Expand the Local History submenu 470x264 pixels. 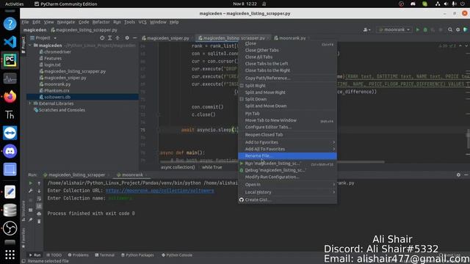(x=287, y=192)
